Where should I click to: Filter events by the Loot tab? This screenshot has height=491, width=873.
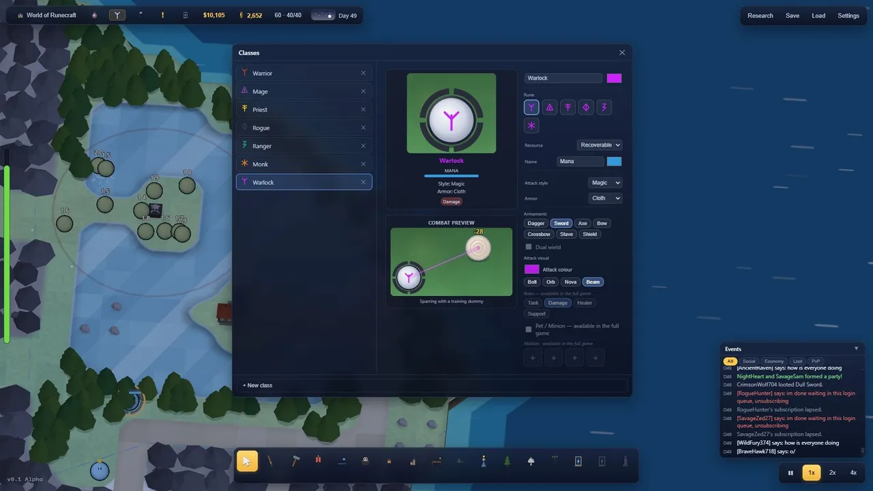point(797,361)
